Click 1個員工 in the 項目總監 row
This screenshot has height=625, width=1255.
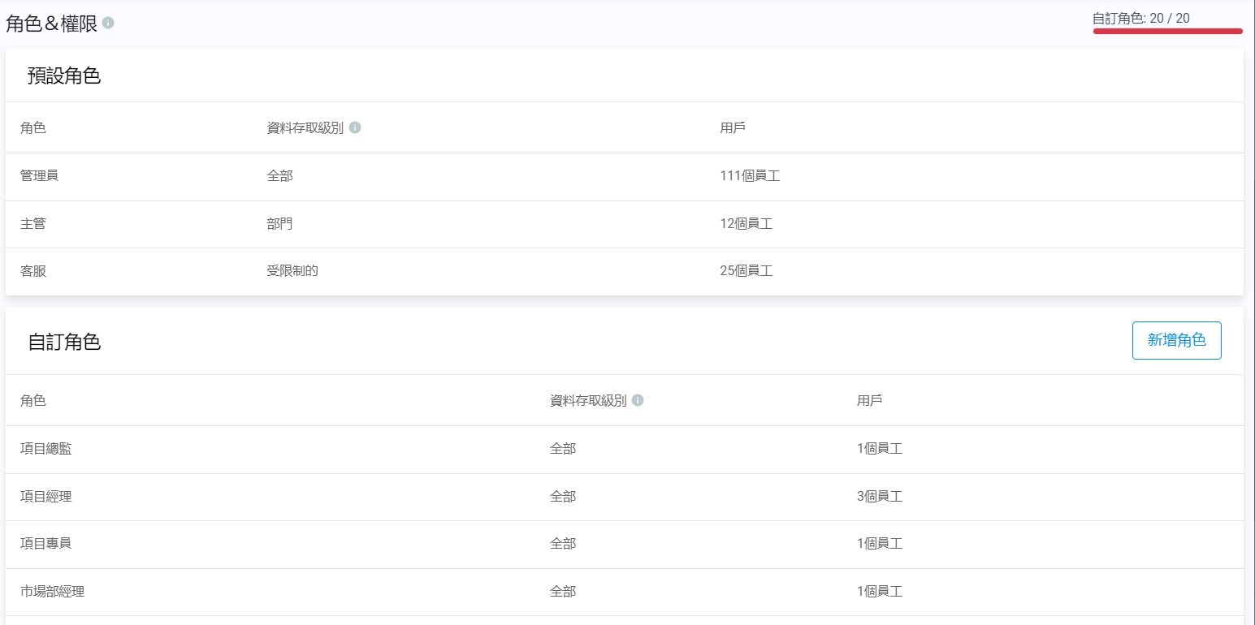pyautogui.click(x=880, y=448)
